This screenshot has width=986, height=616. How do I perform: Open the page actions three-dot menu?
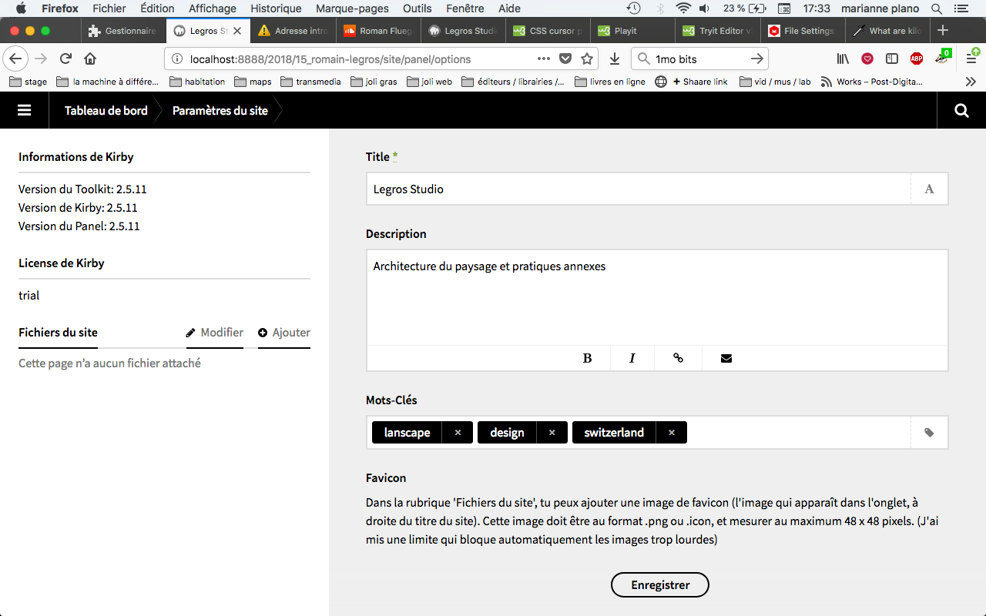pyautogui.click(x=543, y=59)
